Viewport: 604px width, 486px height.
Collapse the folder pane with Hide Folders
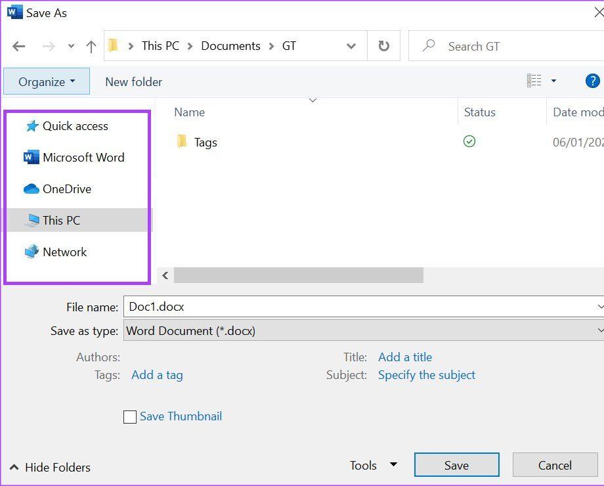coord(51,467)
